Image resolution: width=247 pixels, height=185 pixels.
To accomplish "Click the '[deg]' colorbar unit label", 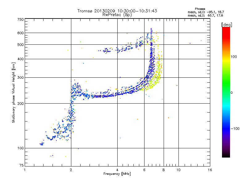I will [227, 25].
